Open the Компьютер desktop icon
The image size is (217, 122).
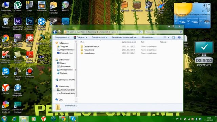pos(6,6)
